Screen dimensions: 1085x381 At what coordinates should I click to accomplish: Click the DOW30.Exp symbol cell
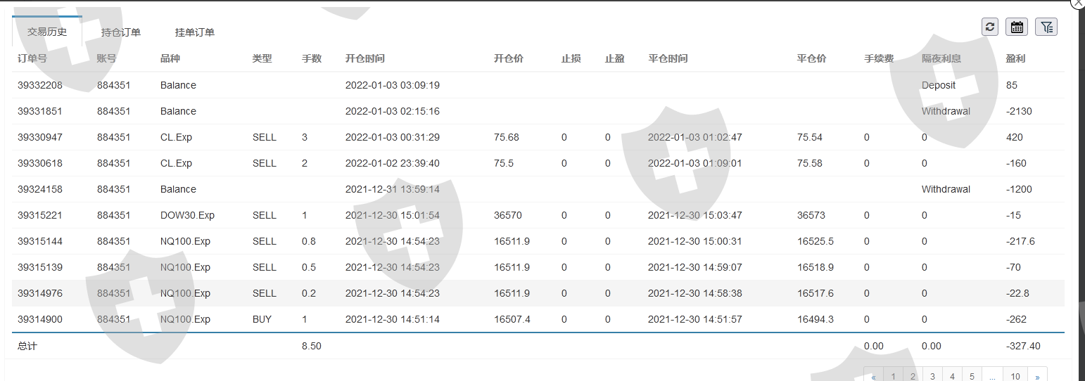coord(187,215)
